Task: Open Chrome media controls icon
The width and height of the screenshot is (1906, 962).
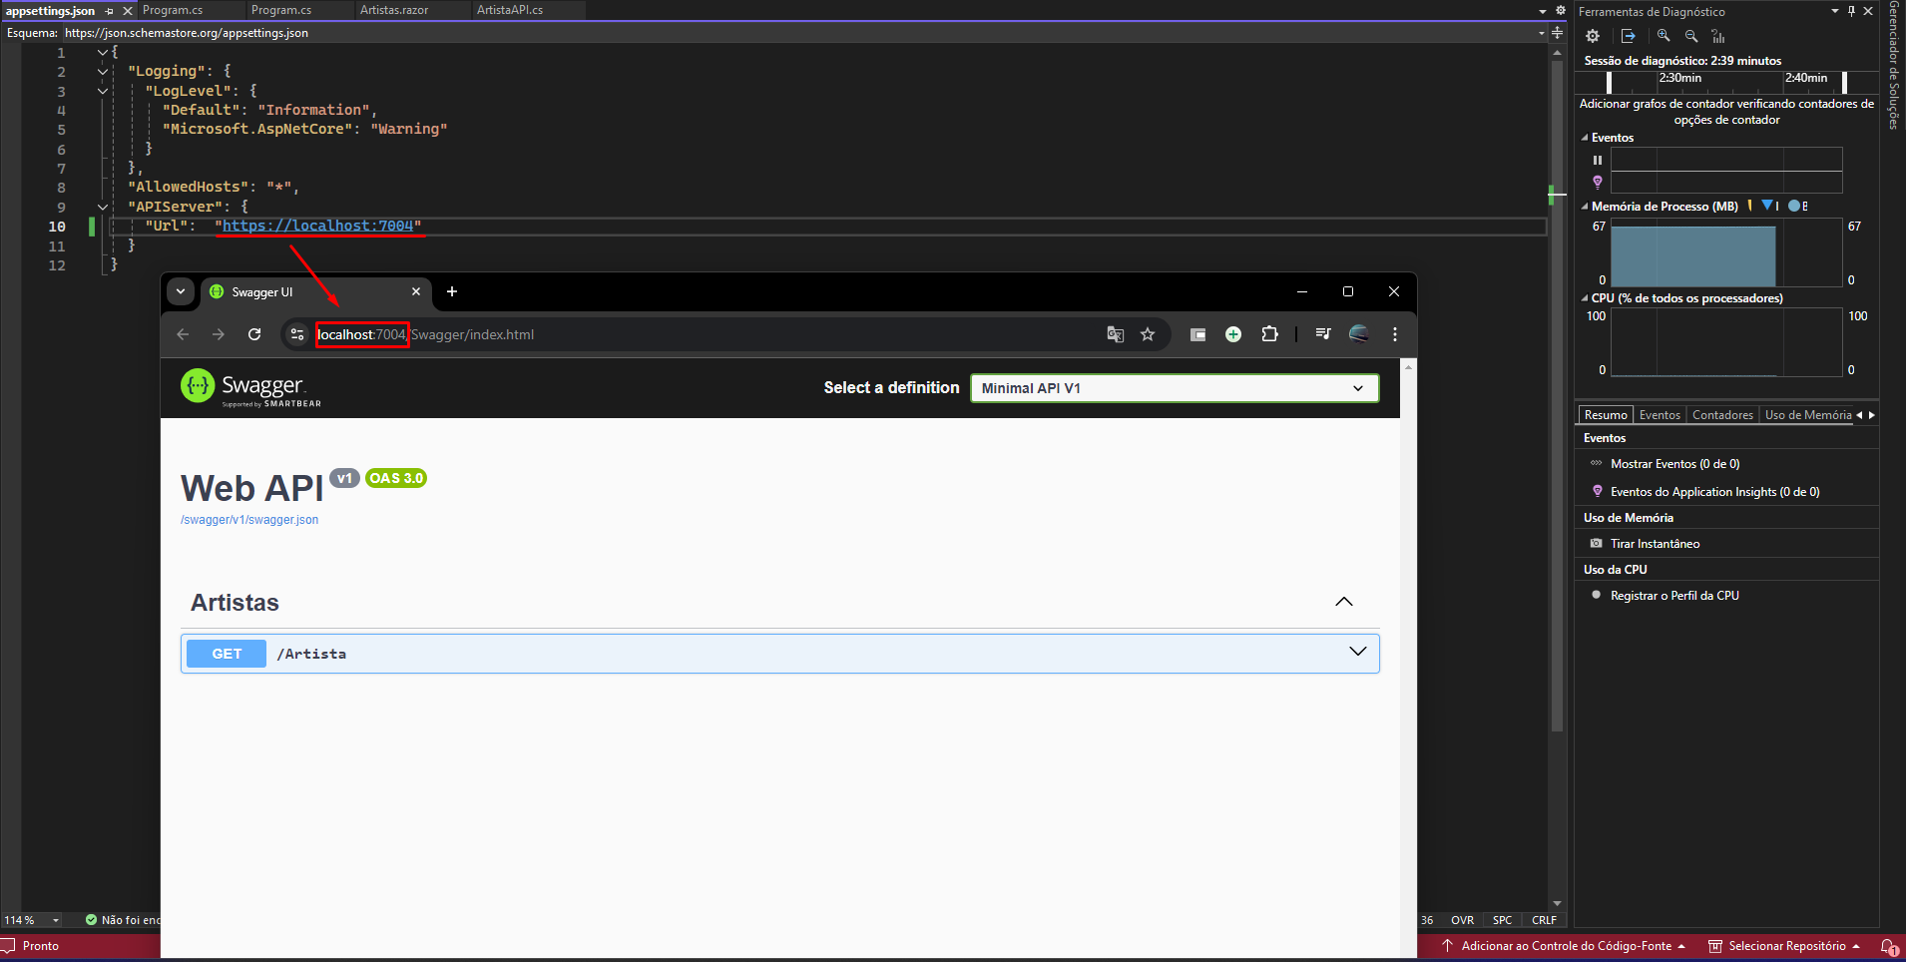Action: point(1323,334)
